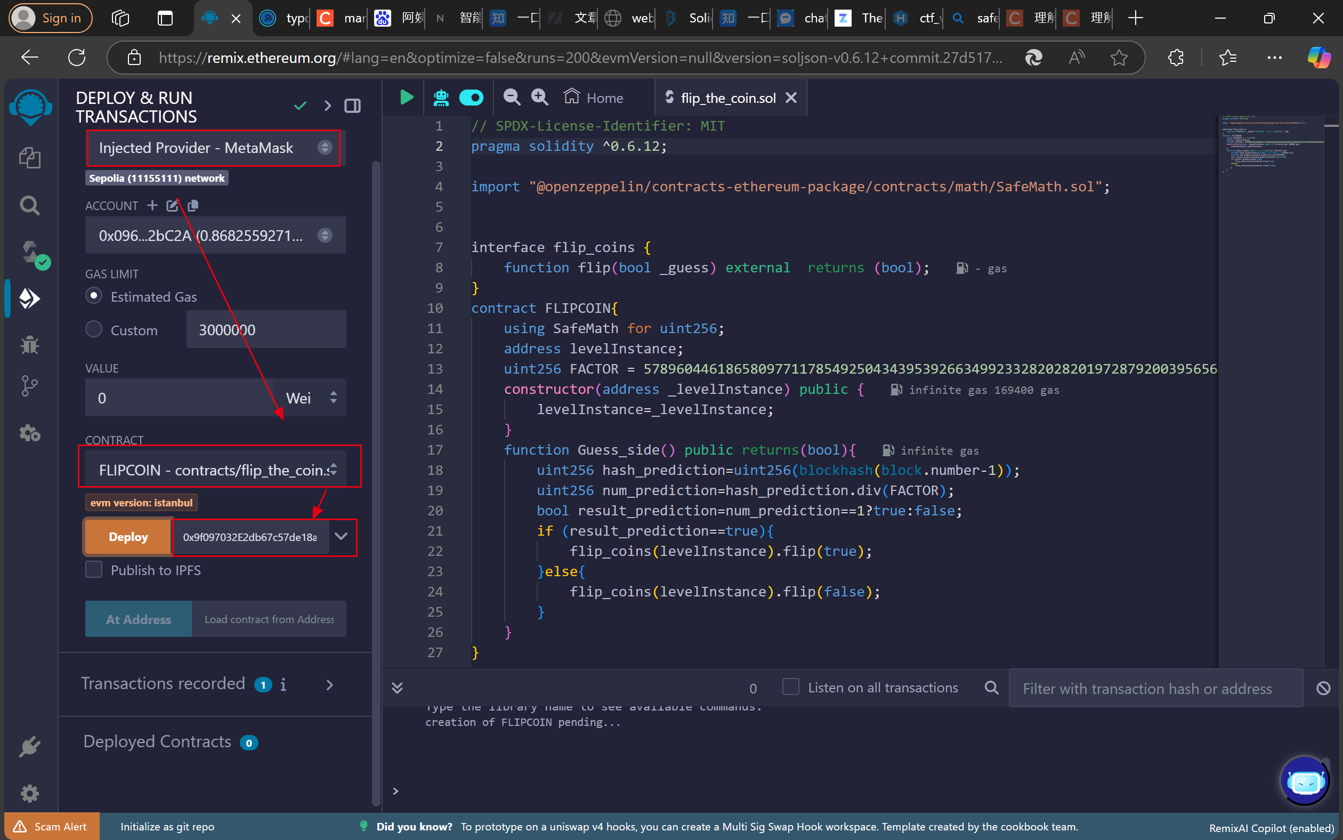The image size is (1343, 840).
Task: Check Listen on all transactions
Action: (791, 686)
